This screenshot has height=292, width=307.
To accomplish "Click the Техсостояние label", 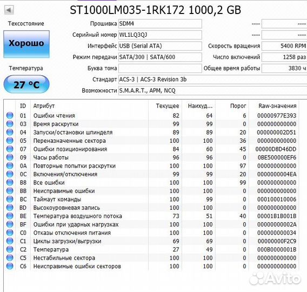I will click(26, 24).
